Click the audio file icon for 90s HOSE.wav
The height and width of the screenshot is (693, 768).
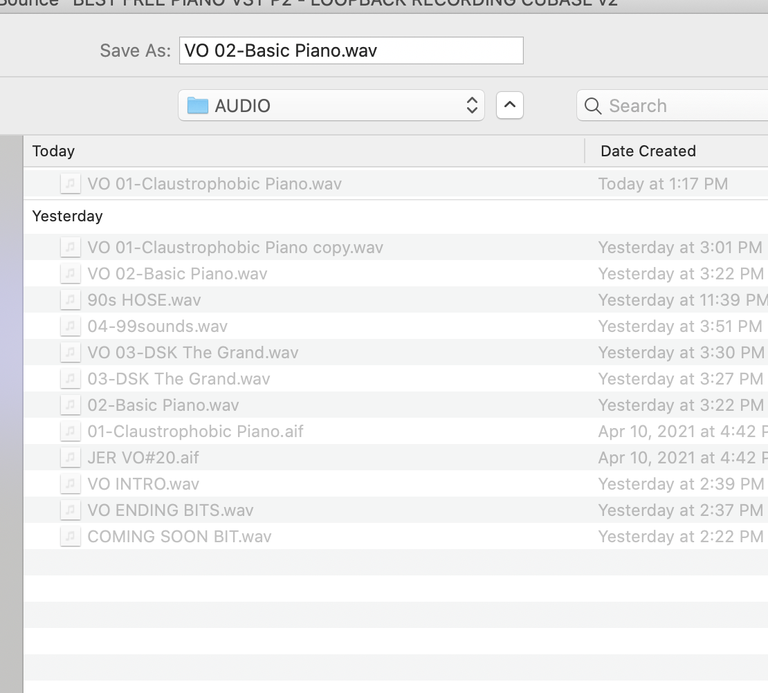click(x=69, y=300)
